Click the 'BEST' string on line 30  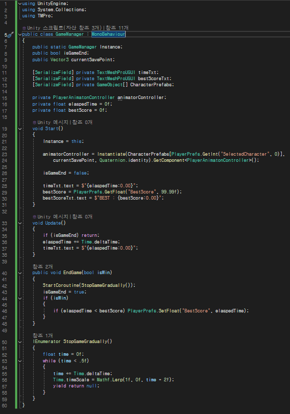[x=105, y=198]
